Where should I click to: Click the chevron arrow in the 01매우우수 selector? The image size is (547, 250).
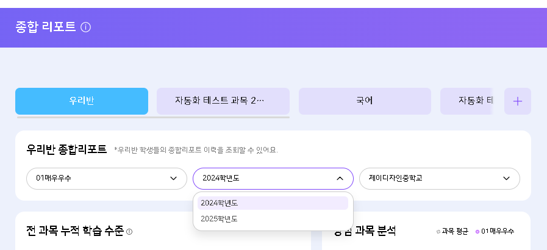click(173, 179)
